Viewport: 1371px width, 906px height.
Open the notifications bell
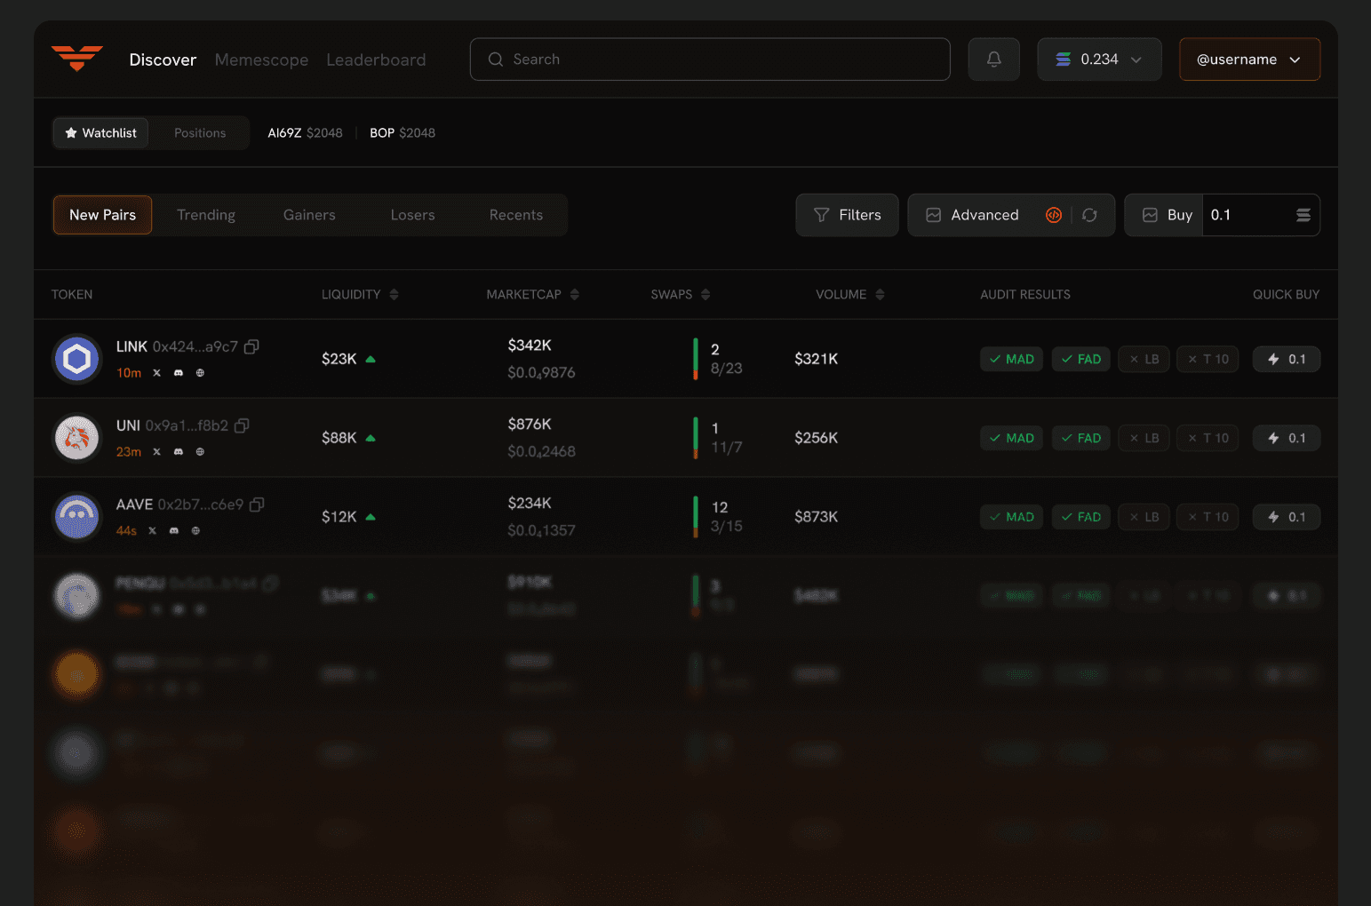click(993, 60)
